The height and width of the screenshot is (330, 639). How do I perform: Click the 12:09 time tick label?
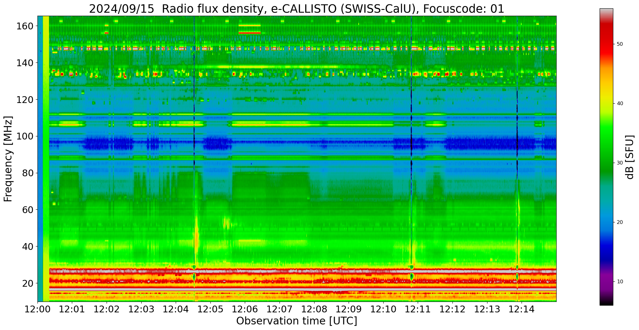click(349, 309)
